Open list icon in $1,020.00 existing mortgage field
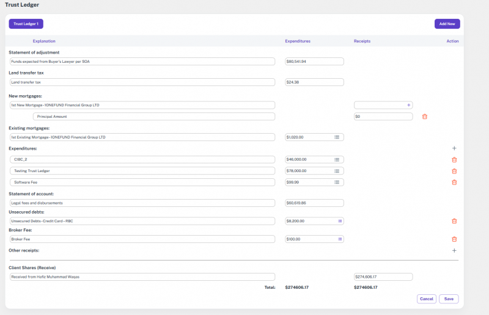The height and width of the screenshot is (315, 489). coord(337,137)
